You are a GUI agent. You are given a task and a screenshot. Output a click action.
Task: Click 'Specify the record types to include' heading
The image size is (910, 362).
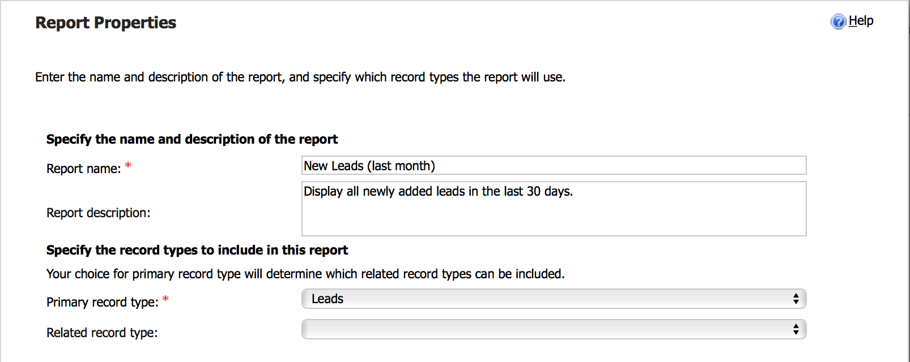[x=197, y=250]
